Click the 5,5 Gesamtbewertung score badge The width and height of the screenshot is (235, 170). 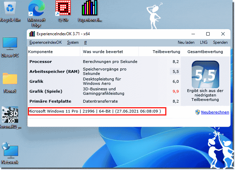tap(205, 74)
